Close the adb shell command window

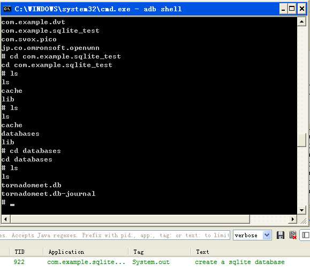pyautogui.click(x=301, y=9)
